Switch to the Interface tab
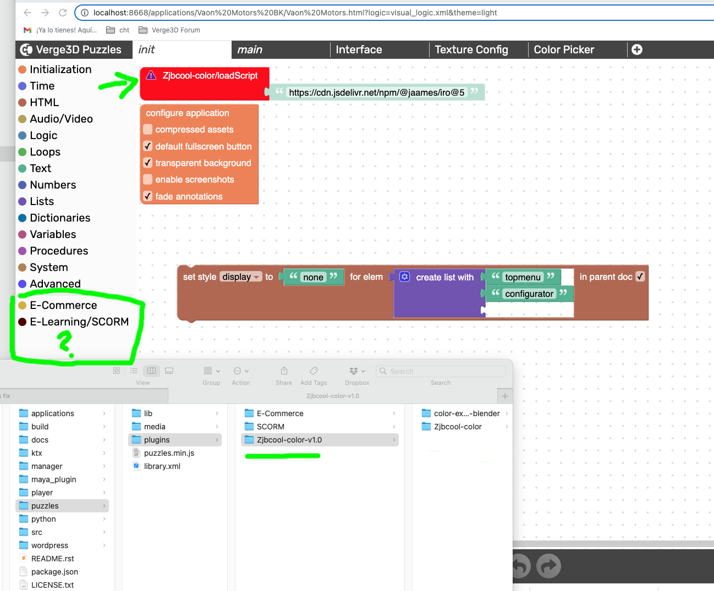The height and width of the screenshot is (591, 714). 380,49
